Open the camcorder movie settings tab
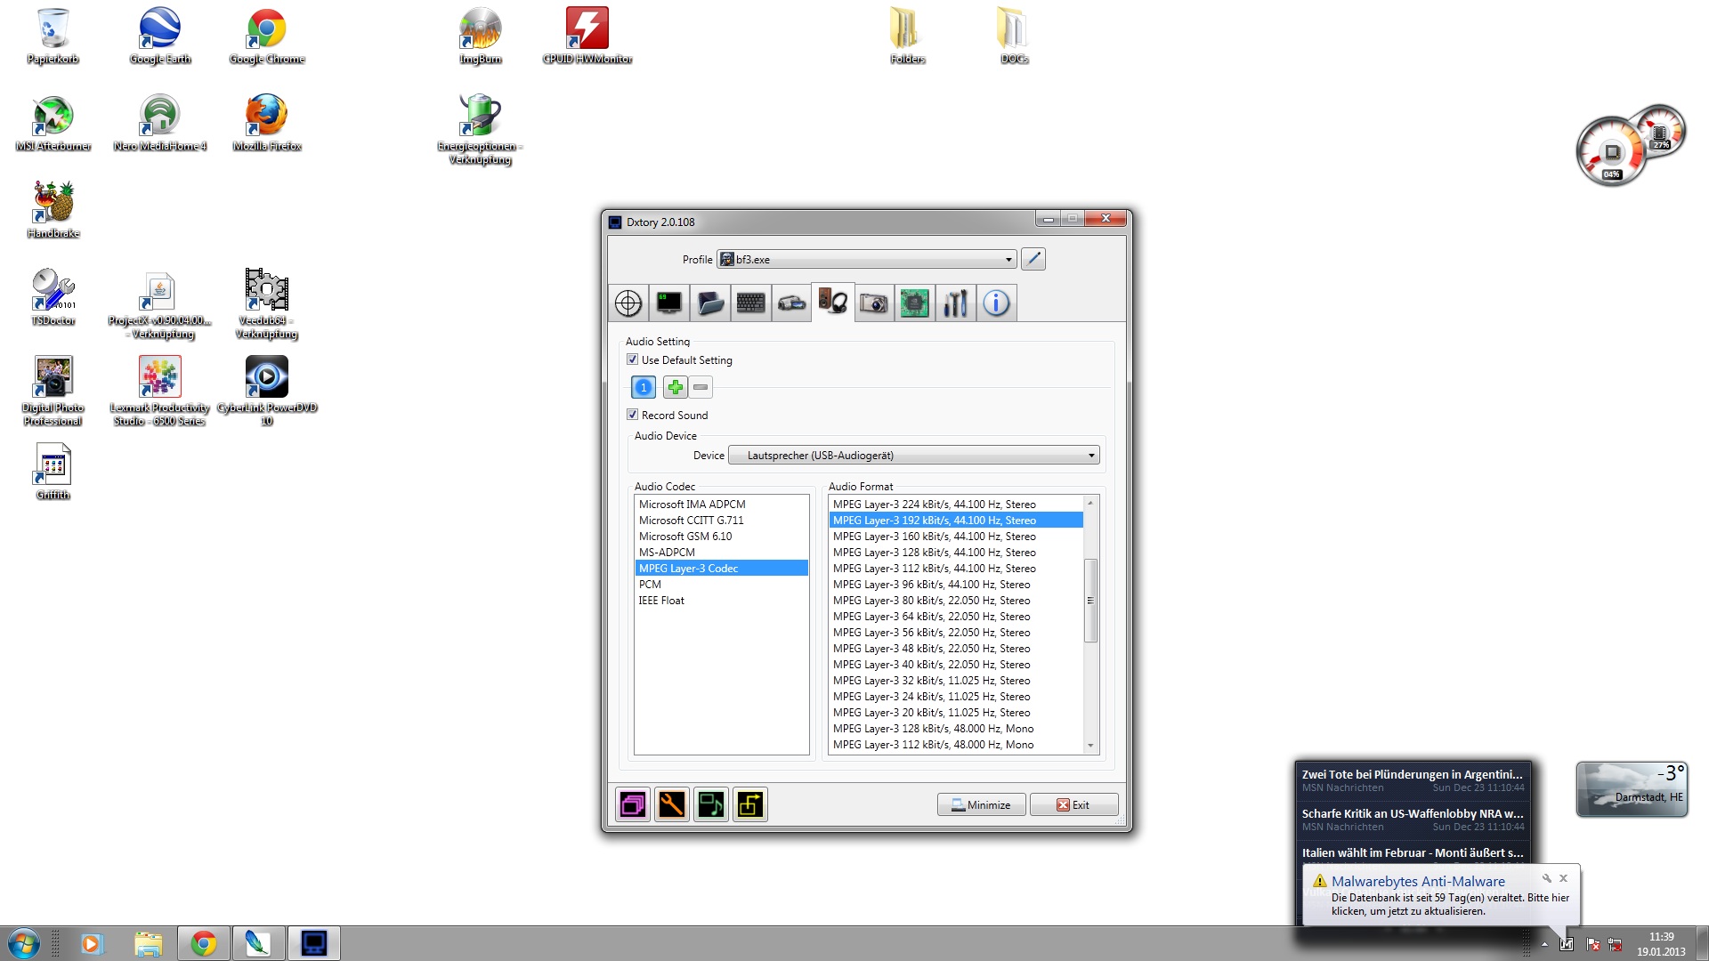Viewport: 1709px width, 961px height. tap(791, 303)
